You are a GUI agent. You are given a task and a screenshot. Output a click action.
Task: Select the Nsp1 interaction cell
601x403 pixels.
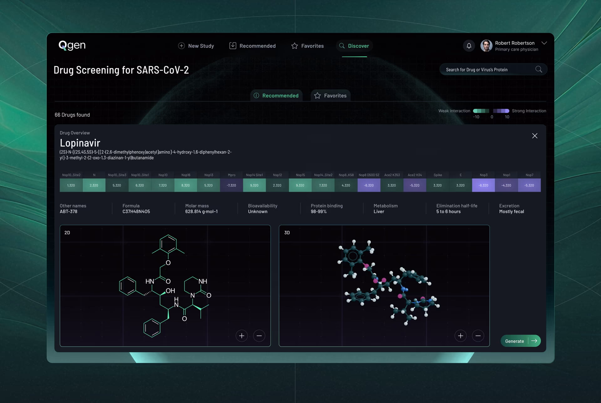click(x=506, y=185)
